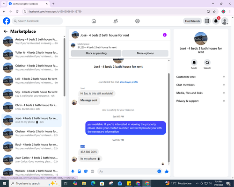Screen dimensions: 234x187
Task: Open the Loli conversation
Action: point(31,81)
